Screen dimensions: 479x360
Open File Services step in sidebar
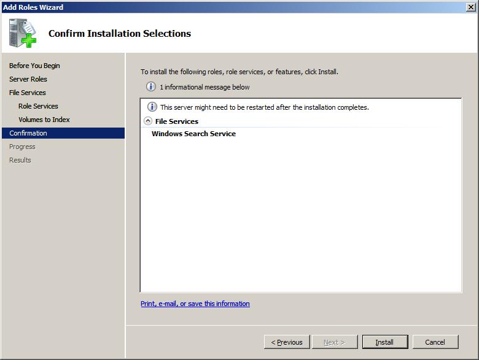(28, 93)
